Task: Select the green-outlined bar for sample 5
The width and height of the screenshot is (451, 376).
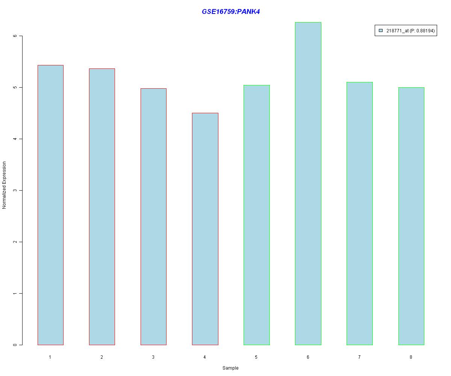Action: (256, 215)
